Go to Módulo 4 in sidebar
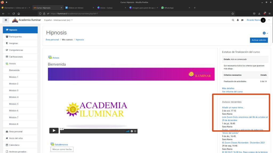Viewport: 273px width, 153px height. tap(20, 97)
